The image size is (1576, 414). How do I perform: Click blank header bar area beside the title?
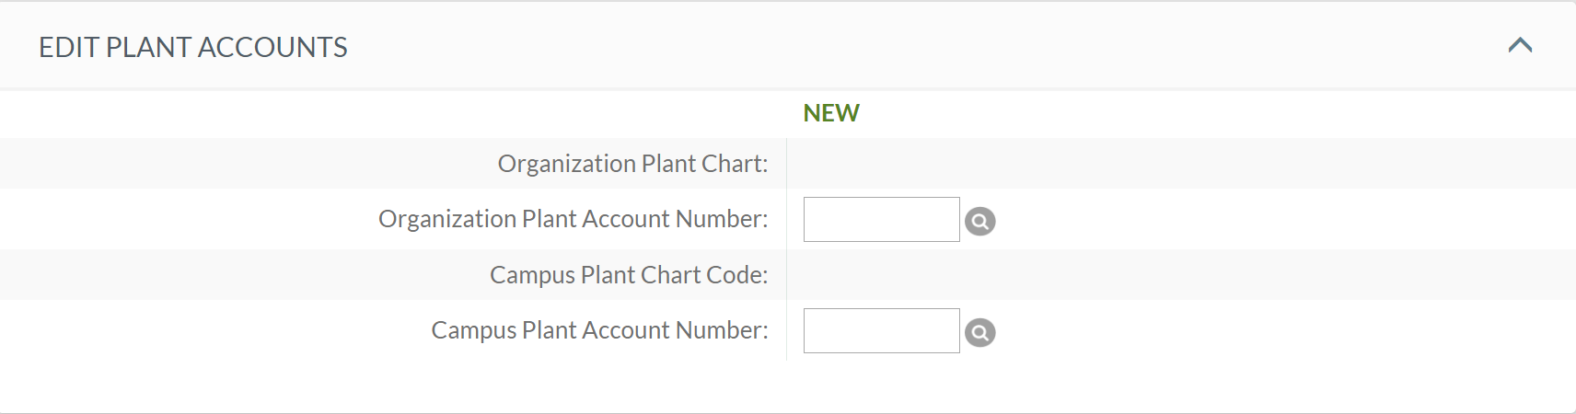pos(921,46)
